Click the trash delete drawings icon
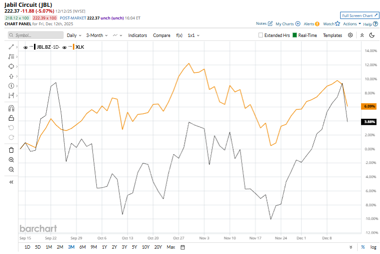Screen dimensions: 380x254 [x=11, y=150]
